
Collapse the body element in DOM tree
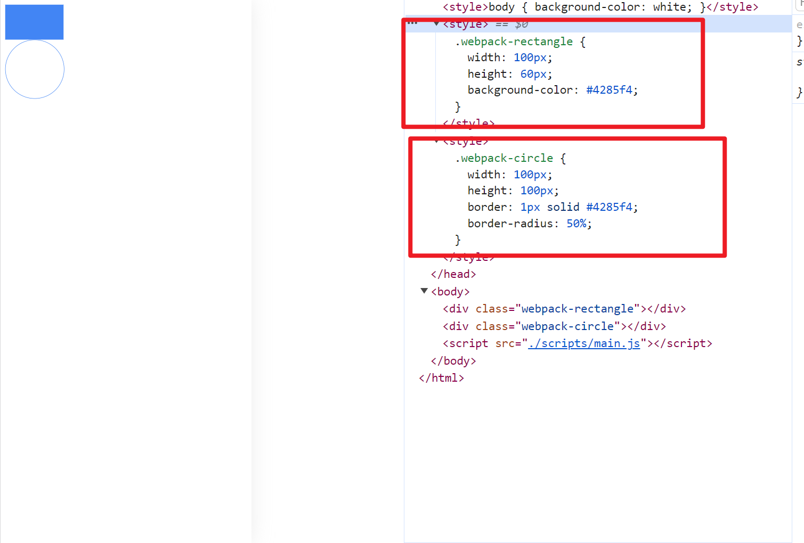424,291
